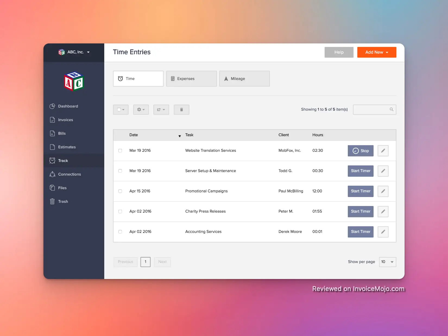Start Timer for Todd G. entry
Screen dimensions: 448x336
[361, 171]
